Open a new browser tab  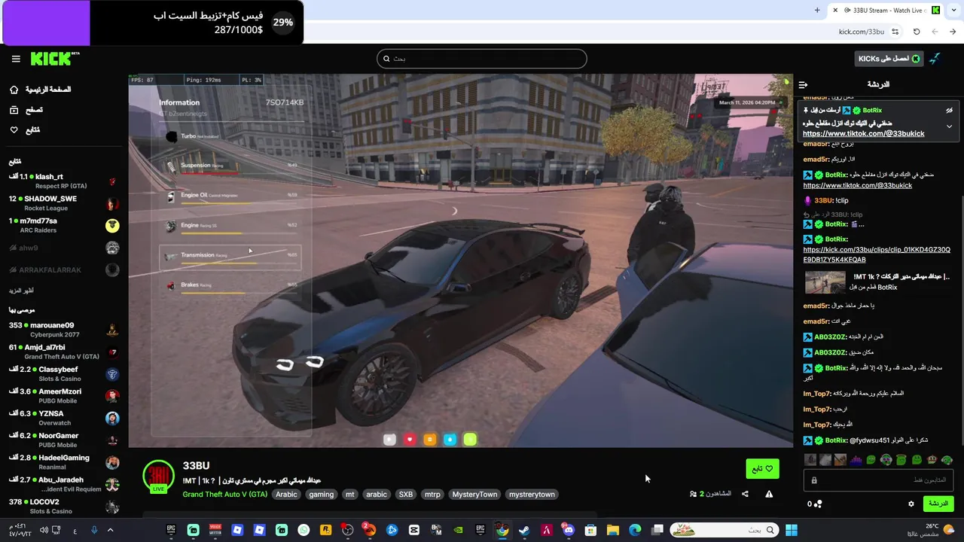click(817, 10)
